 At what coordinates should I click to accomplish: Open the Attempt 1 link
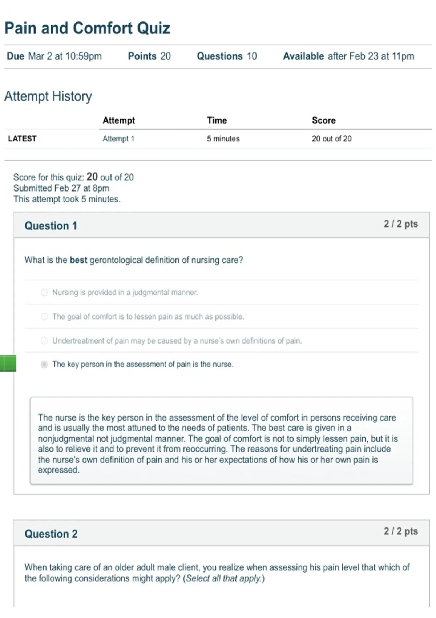tap(118, 139)
